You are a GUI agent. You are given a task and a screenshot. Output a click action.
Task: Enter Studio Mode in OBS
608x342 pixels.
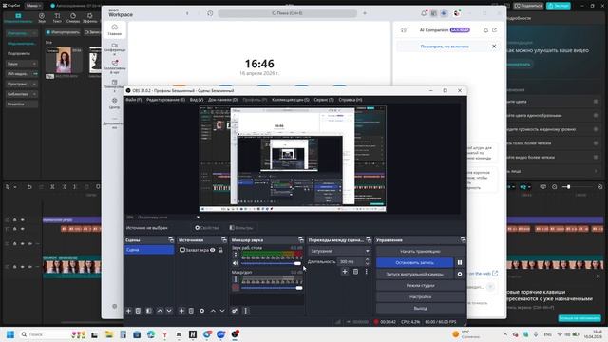pos(420,285)
